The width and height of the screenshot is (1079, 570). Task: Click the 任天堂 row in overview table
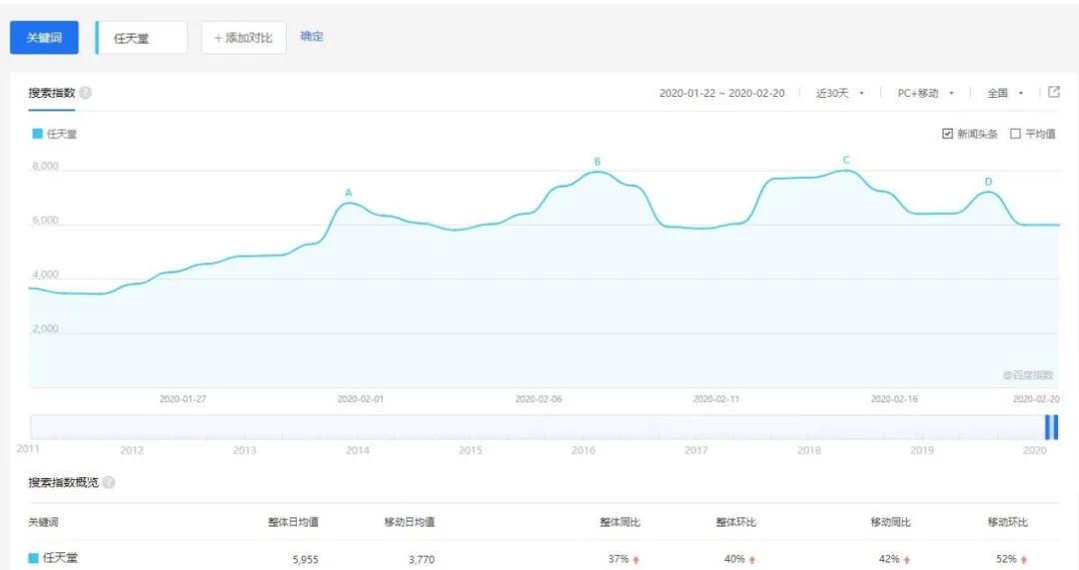coord(543,558)
